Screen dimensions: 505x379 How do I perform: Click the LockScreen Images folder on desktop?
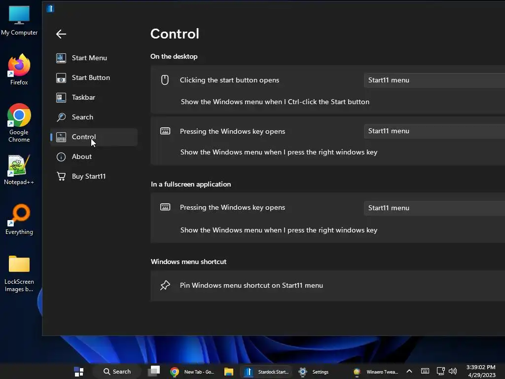pyautogui.click(x=19, y=274)
